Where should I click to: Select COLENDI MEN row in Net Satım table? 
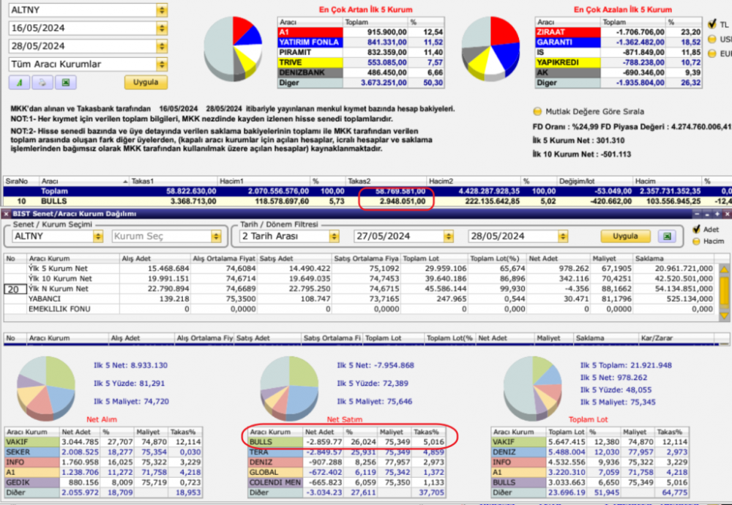pos(346,482)
